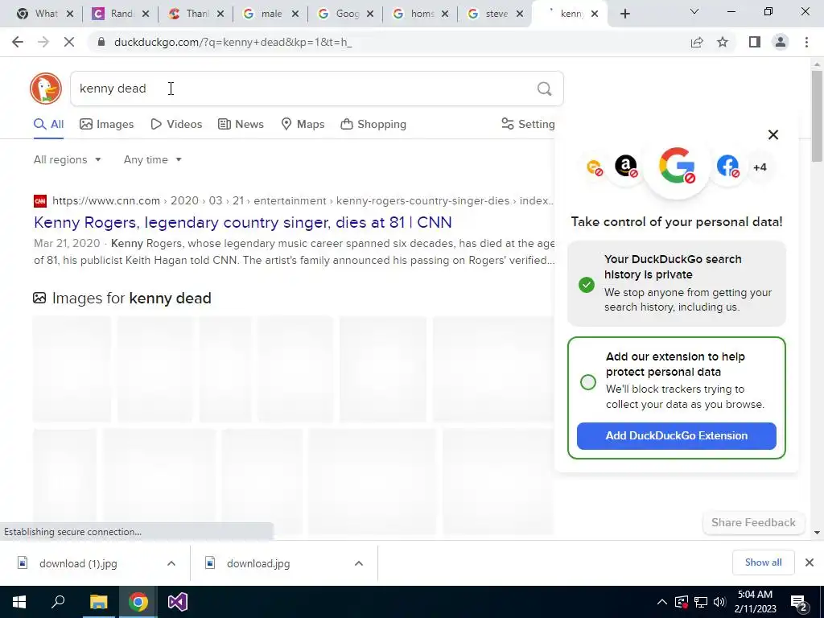This screenshot has width=824, height=618.
Task: Open the browser side panel icon
Action: coord(755,42)
